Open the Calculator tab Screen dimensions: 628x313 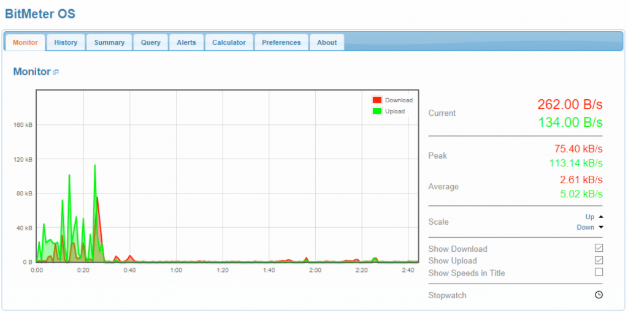click(x=229, y=42)
